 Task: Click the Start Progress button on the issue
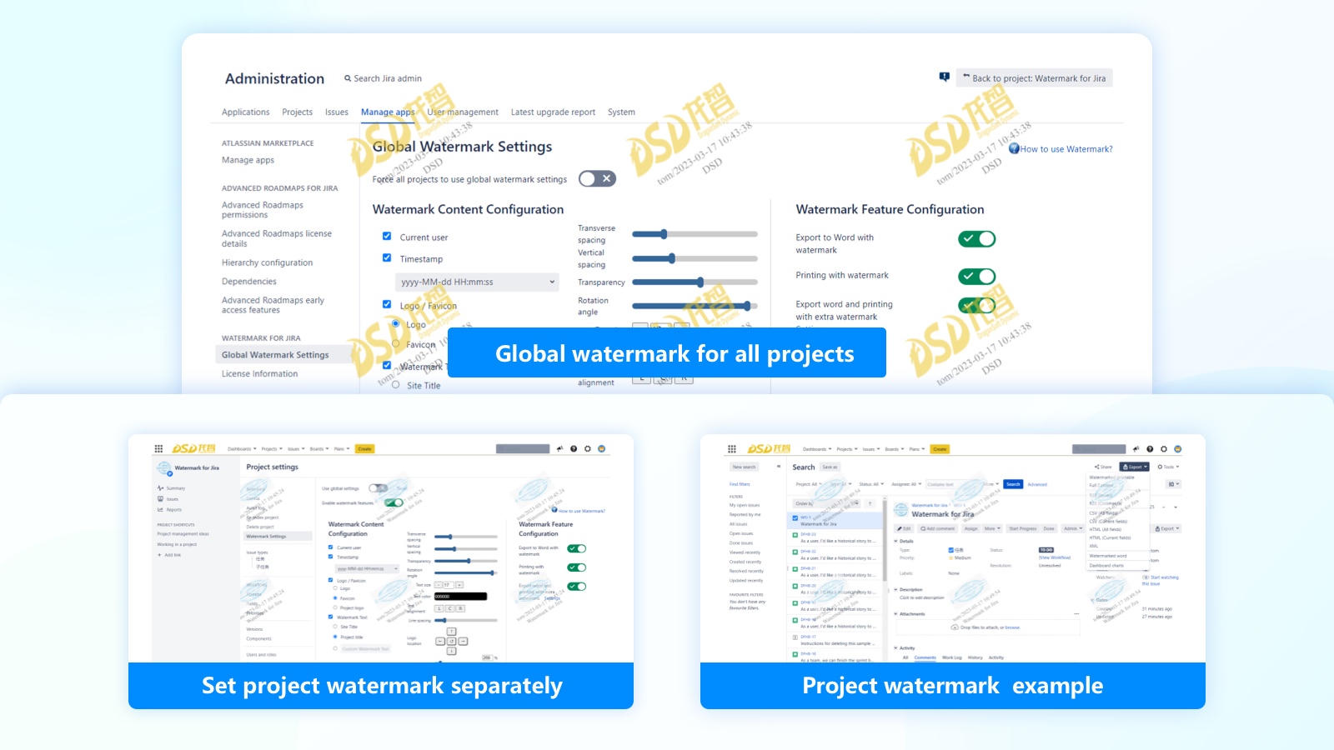pyautogui.click(x=1022, y=528)
